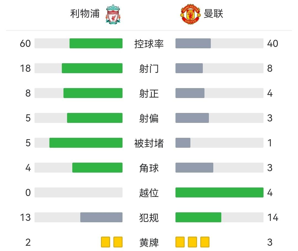Click Manchester United's rightmost yellow card
The image size is (298, 251).
(x=205, y=242)
